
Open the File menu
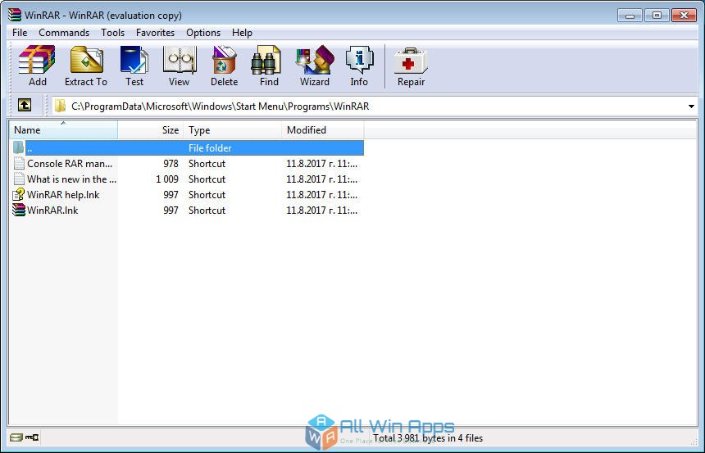tap(20, 33)
